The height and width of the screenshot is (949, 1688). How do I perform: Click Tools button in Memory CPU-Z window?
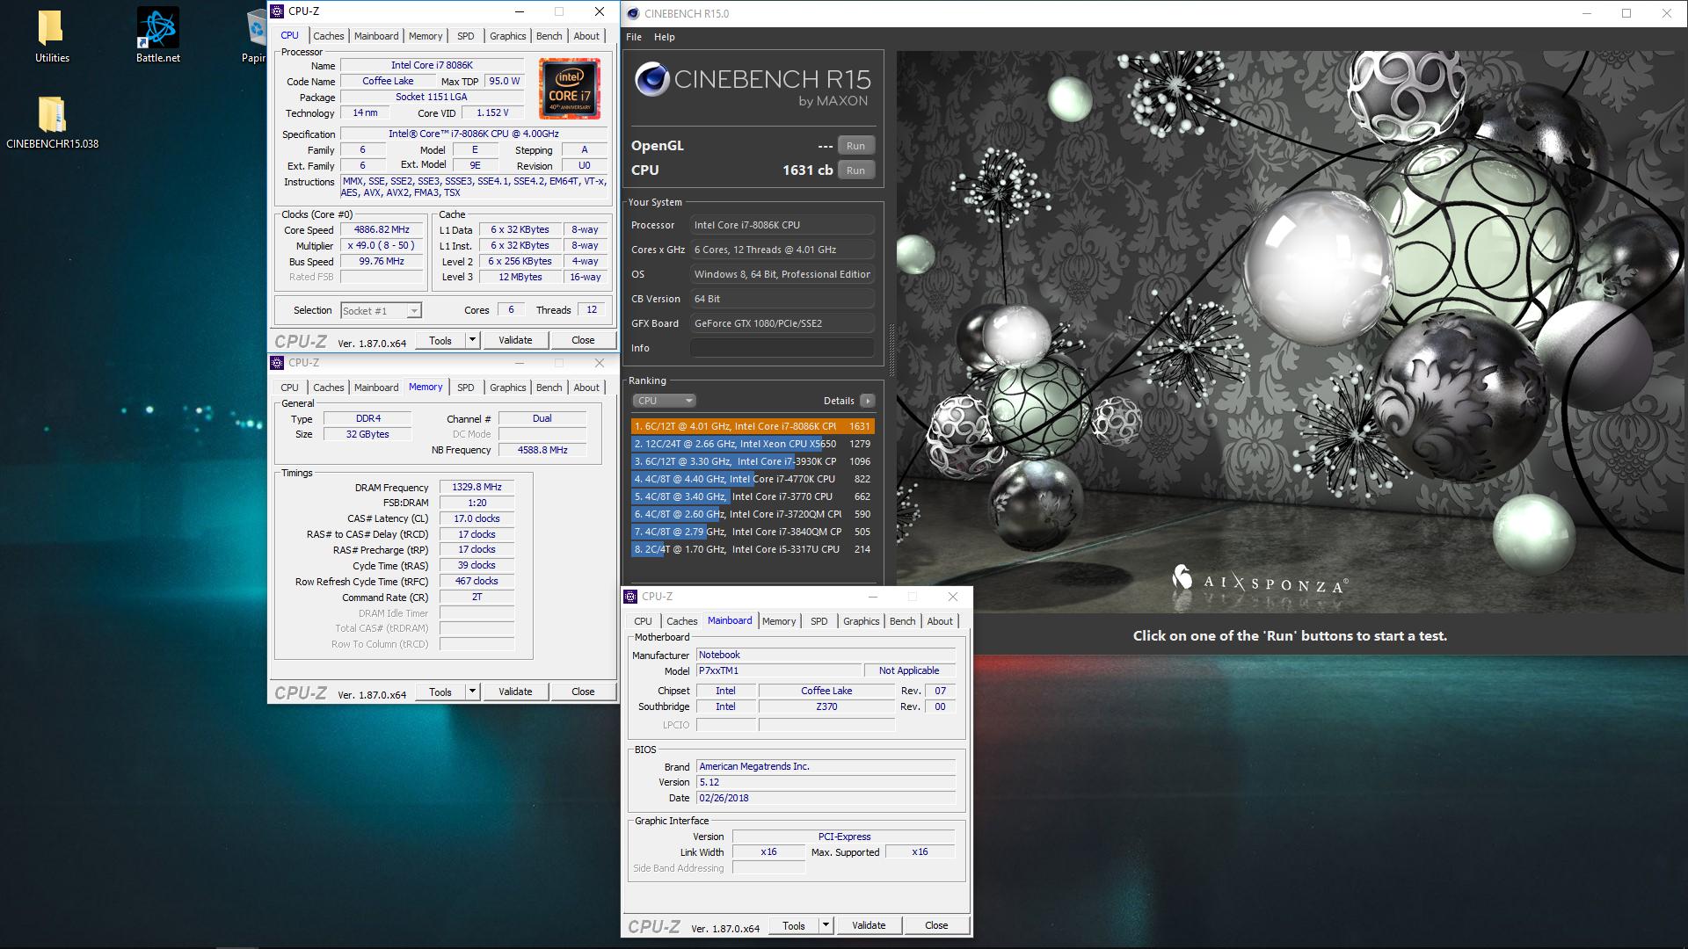point(440,692)
